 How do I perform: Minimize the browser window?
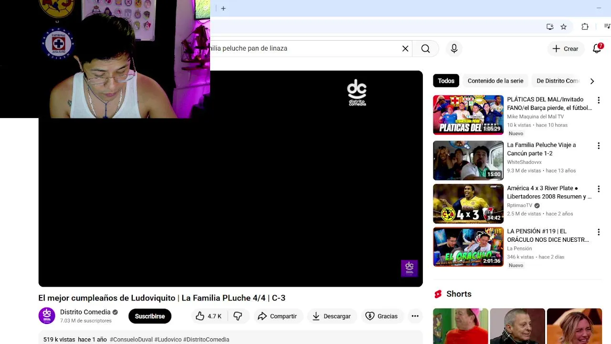pos(599,8)
